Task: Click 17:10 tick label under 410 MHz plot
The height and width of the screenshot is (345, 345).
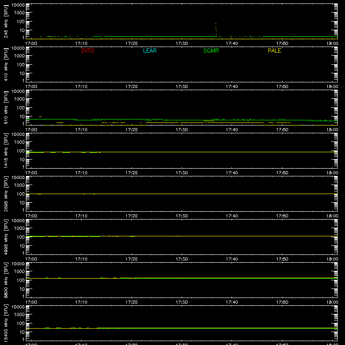Action: (x=81, y=87)
